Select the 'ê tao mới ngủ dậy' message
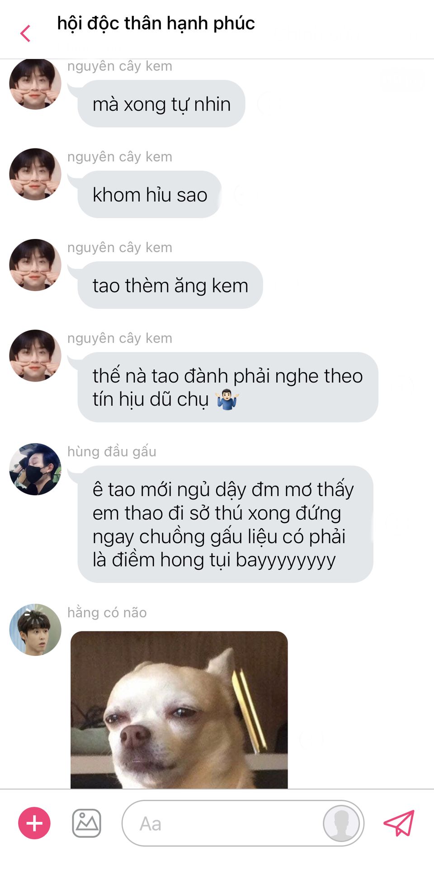This screenshot has height=869, width=434. (225, 524)
